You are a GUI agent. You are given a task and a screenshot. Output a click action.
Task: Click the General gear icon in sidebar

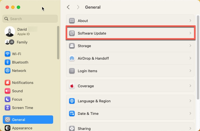click(8, 120)
